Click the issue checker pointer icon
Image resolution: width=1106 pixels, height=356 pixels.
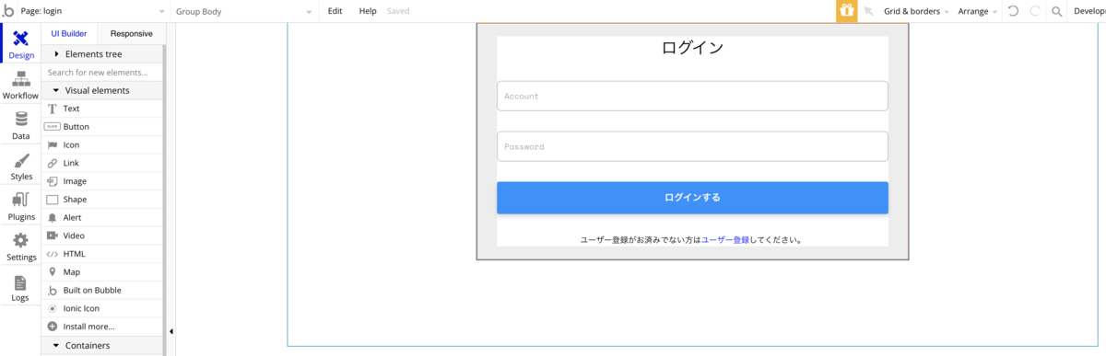tap(868, 11)
